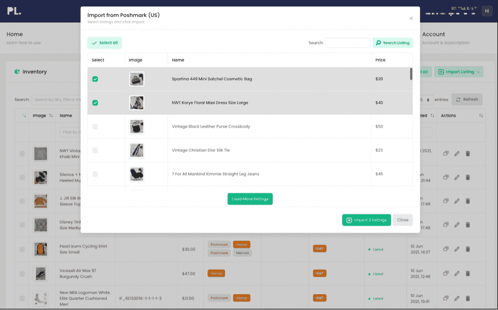
Task: Click Name column header in import dialog
Action: [178, 60]
